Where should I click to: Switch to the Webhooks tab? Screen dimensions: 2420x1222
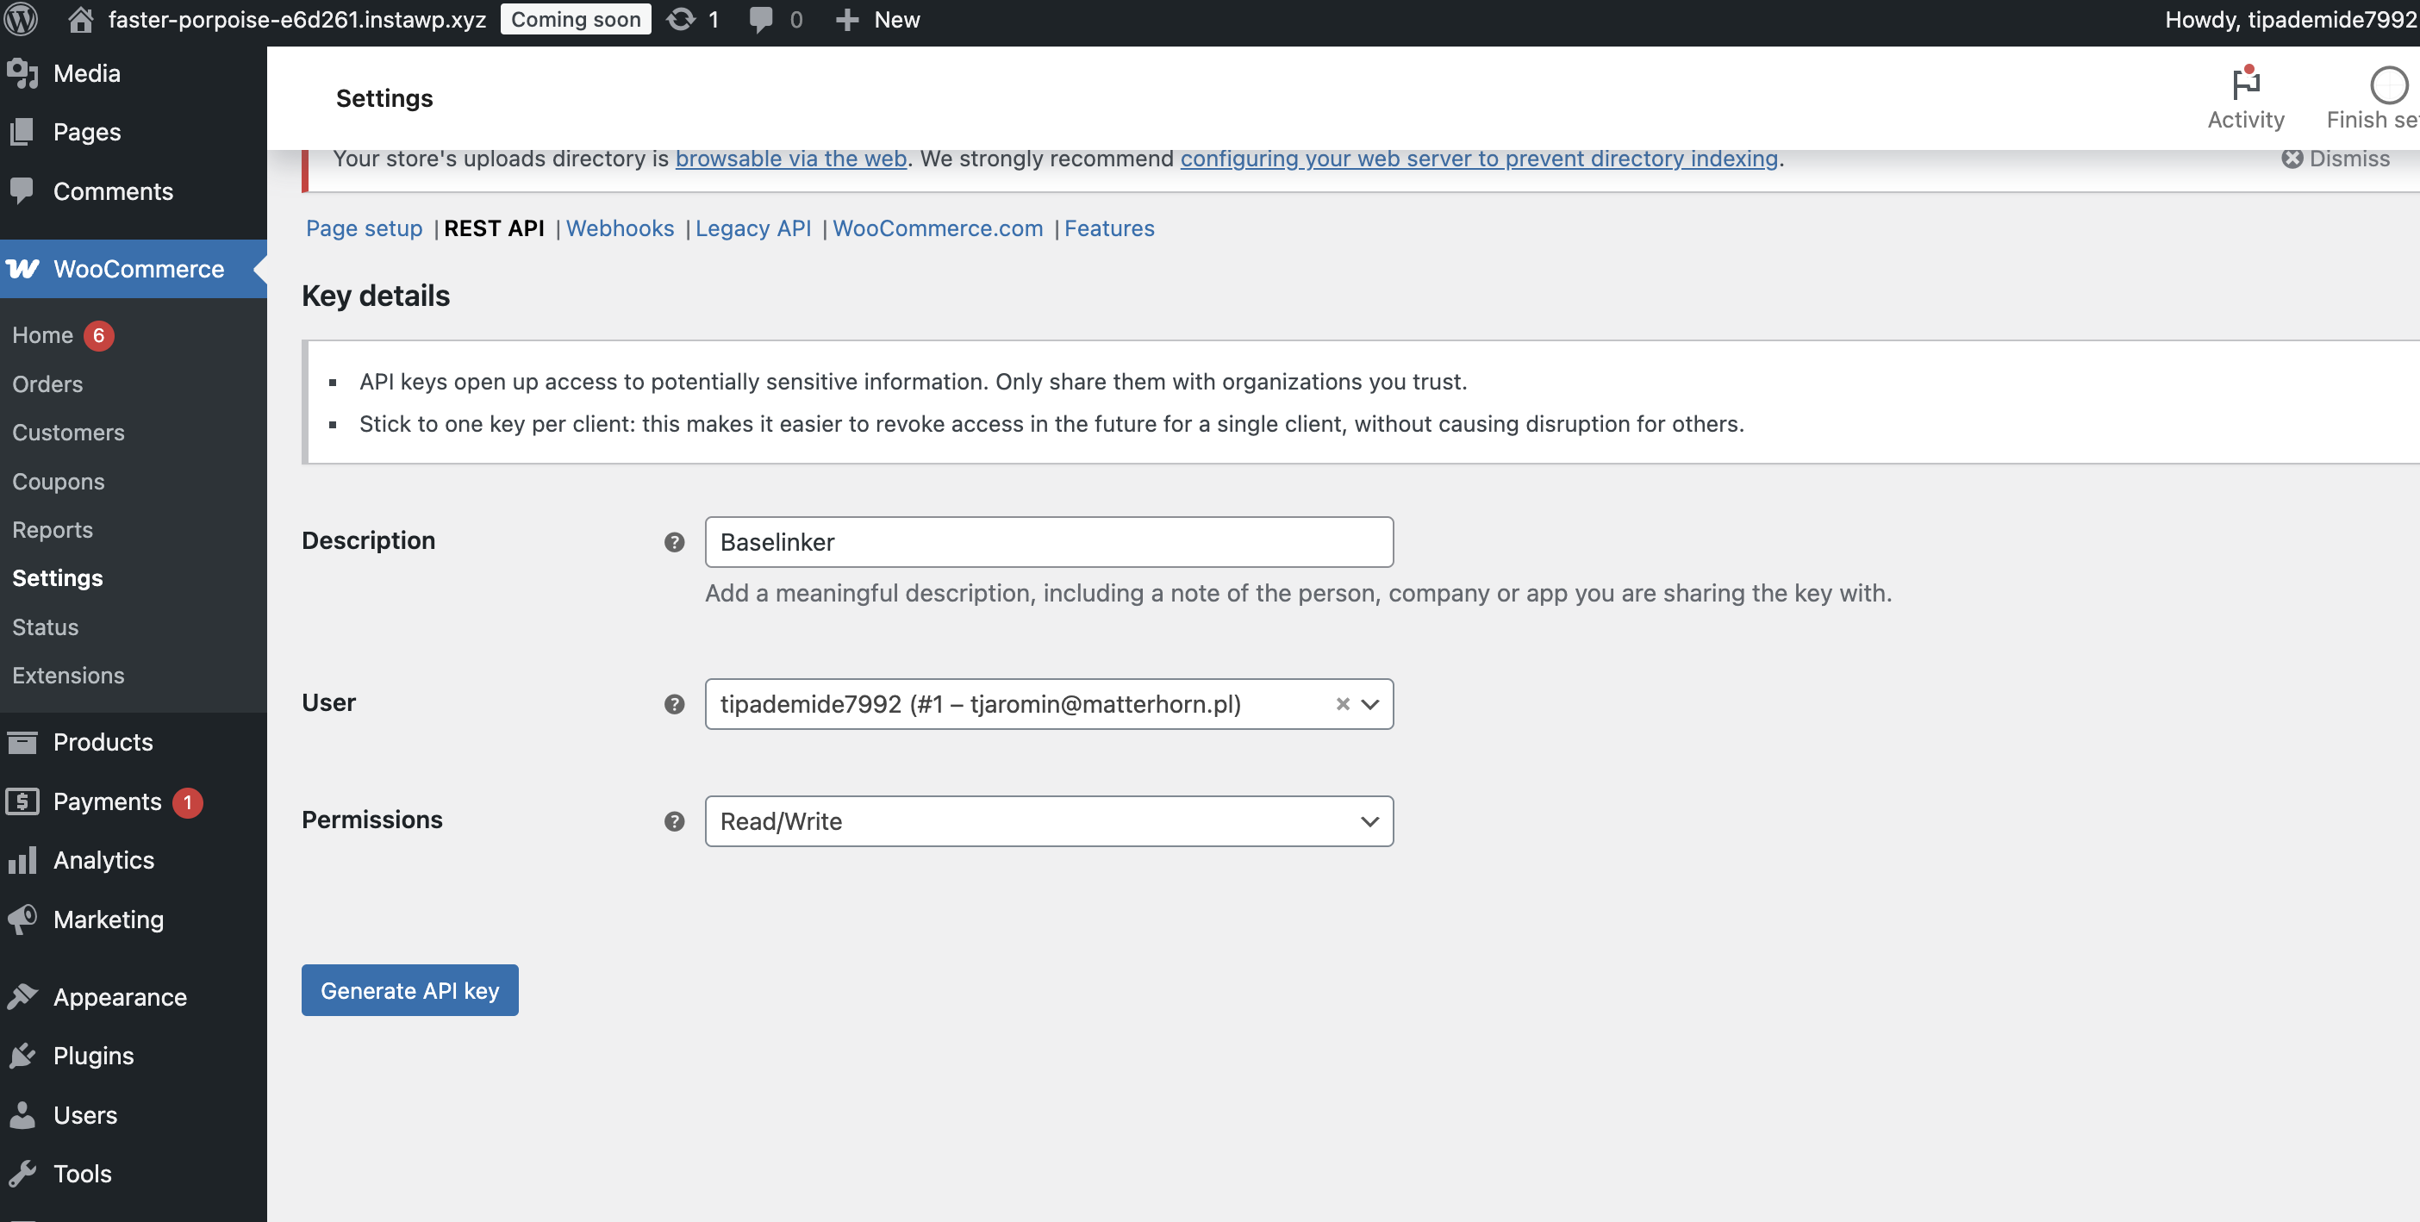tap(620, 228)
